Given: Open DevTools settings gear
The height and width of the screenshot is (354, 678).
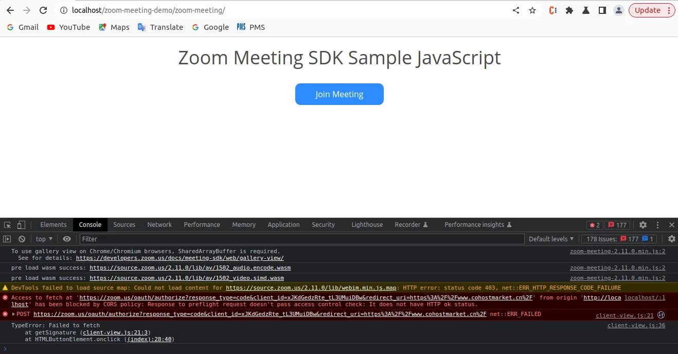Looking at the screenshot, I should 643,225.
